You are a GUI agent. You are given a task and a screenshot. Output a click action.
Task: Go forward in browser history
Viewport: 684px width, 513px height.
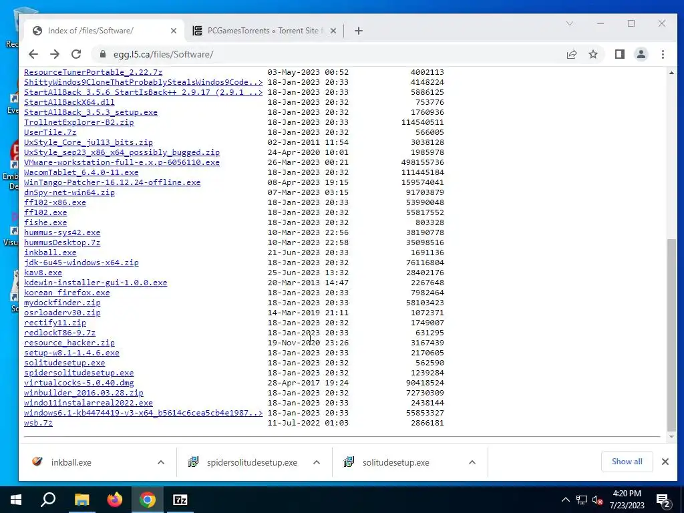[x=55, y=54]
